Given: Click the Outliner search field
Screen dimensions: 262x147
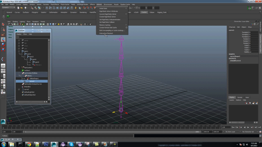Looking at the screenshot, I should coord(34,37).
